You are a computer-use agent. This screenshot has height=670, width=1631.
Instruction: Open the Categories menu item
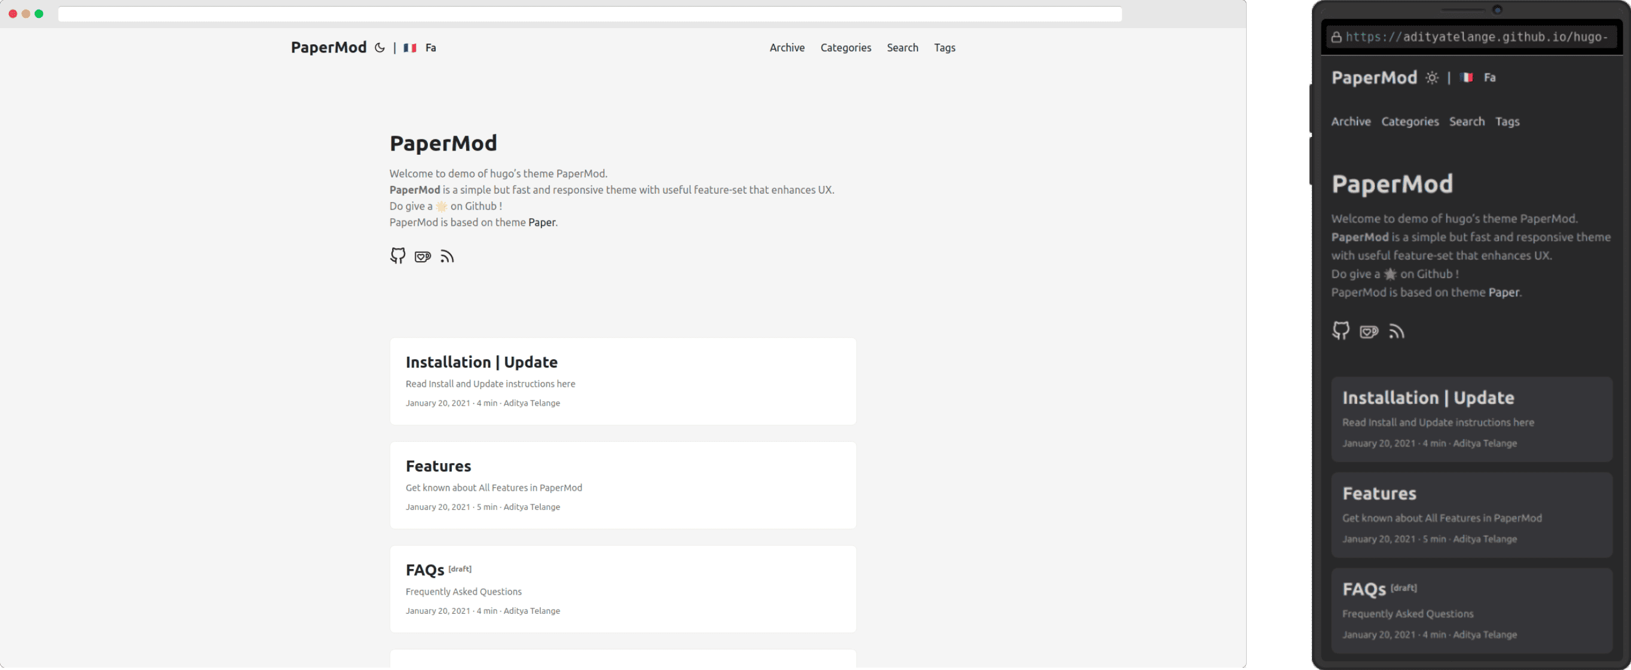click(x=845, y=47)
